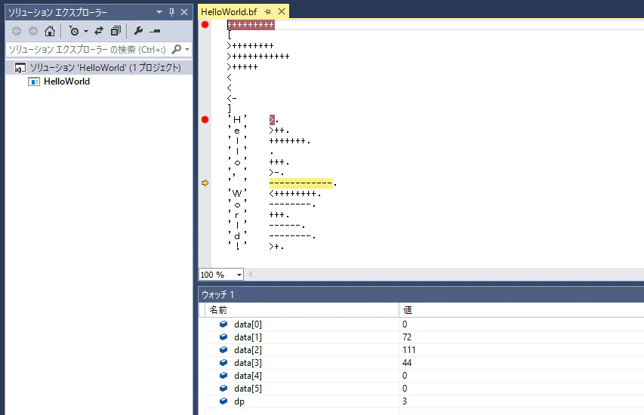The width and height of the screenshot is (644, 415).
Task: Click the horizontal scrollbar left arrow in editor
Action: click(x=250, y=275)
